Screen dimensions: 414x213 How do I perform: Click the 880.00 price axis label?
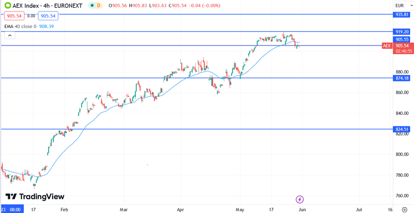401,72
